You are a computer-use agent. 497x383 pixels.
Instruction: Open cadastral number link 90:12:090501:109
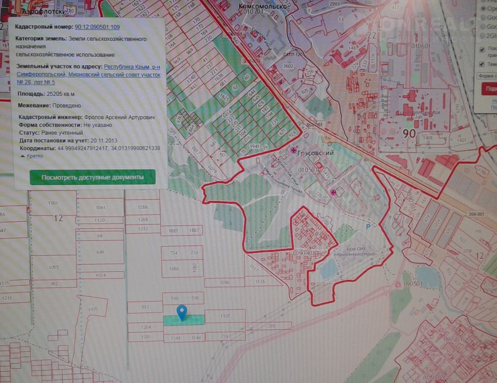(x=97, y=27)
